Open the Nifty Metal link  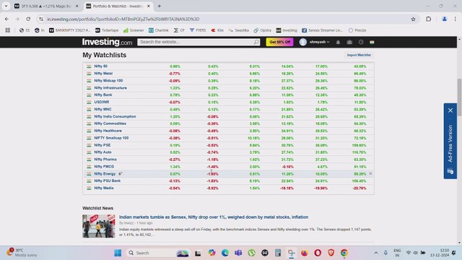point(103,74)
